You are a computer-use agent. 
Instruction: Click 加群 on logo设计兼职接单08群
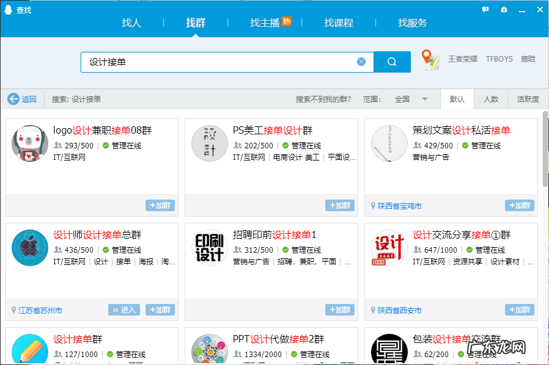[160, 206]
